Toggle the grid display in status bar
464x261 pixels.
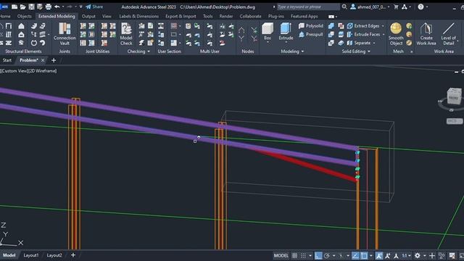coord(294,256)
